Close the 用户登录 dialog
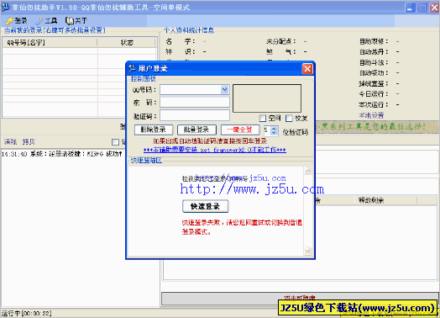Image resolution: width=440 pixels, height=318 pixels. click(307, 68)
